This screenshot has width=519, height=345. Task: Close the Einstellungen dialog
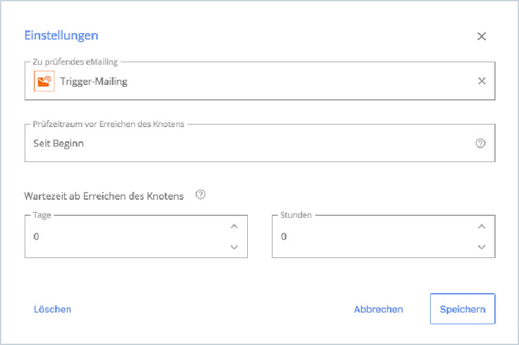pyautogui.click(x=481, y=36)
